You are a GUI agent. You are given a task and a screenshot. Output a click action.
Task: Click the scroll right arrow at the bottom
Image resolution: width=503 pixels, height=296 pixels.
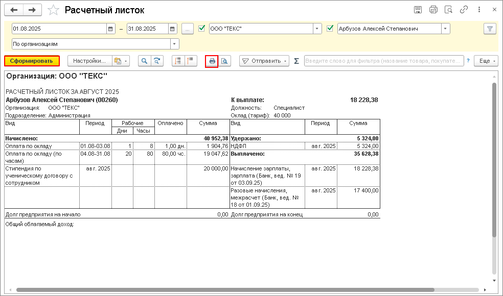(485, 290)
